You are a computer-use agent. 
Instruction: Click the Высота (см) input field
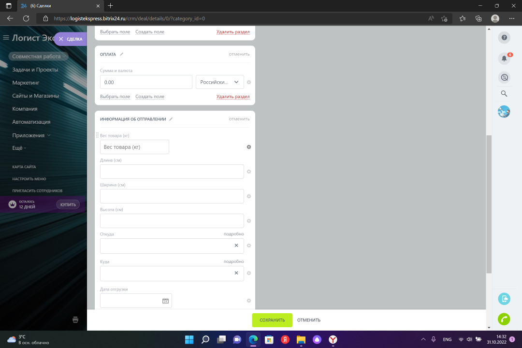pyautogui.click(x=172, y=221)
